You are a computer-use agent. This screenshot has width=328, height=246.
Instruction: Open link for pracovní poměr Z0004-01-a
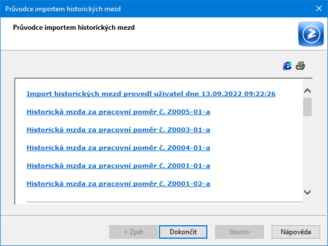tap(118, 148)
